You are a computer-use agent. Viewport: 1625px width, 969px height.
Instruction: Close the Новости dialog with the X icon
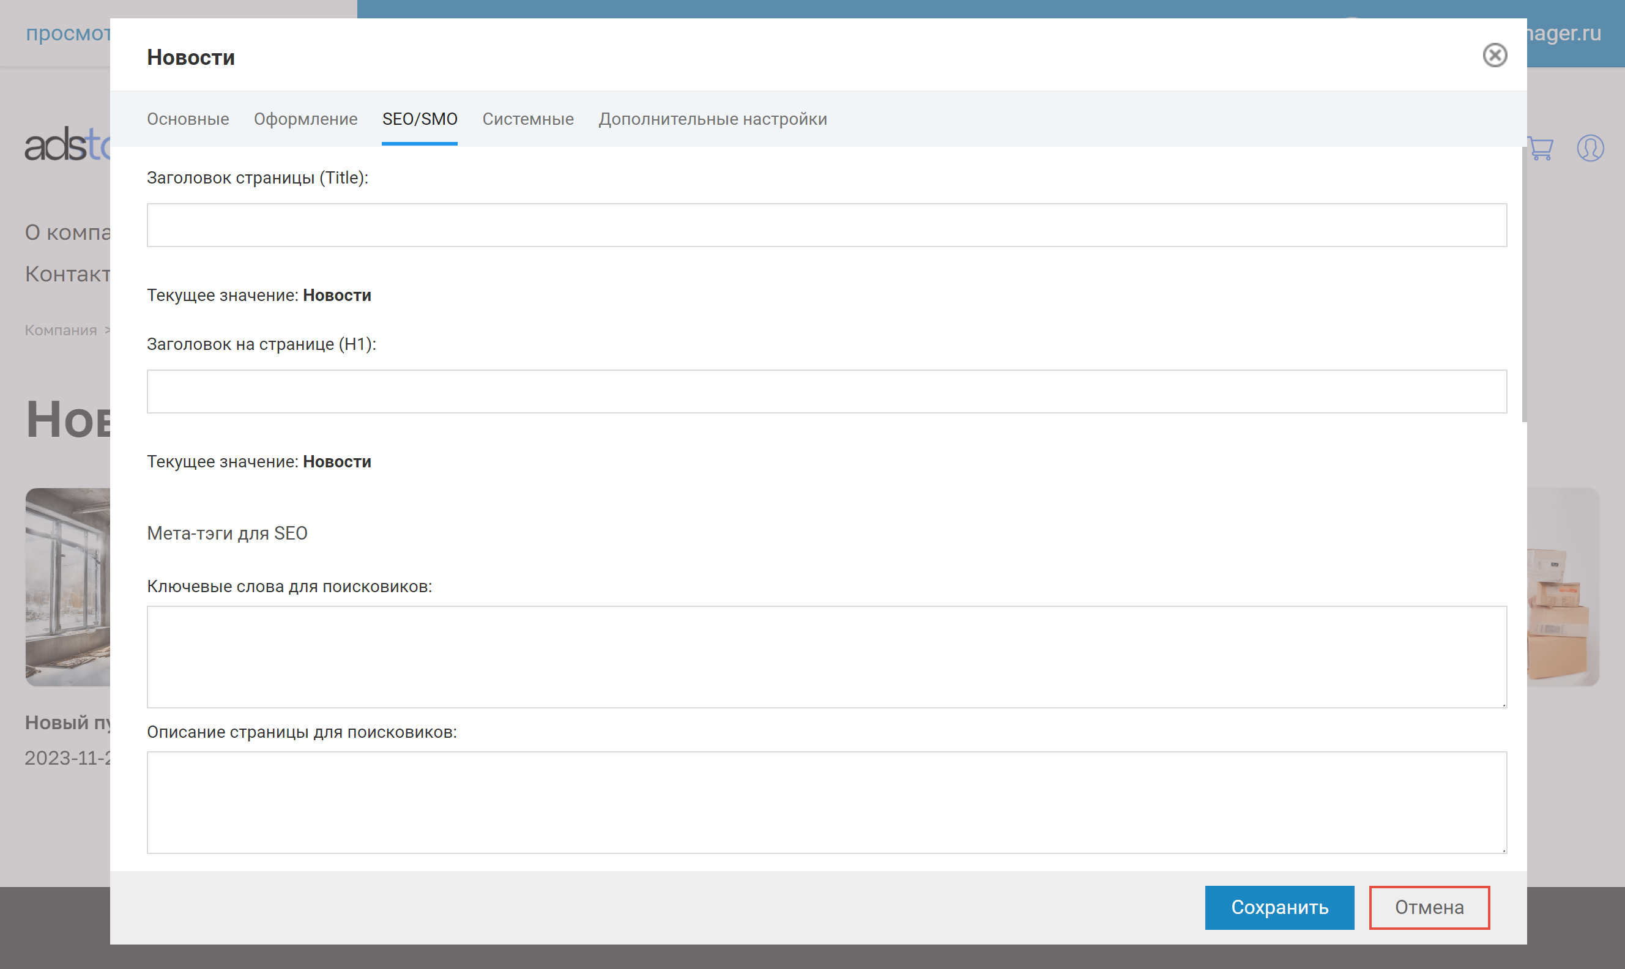(x=1496, y=56)
